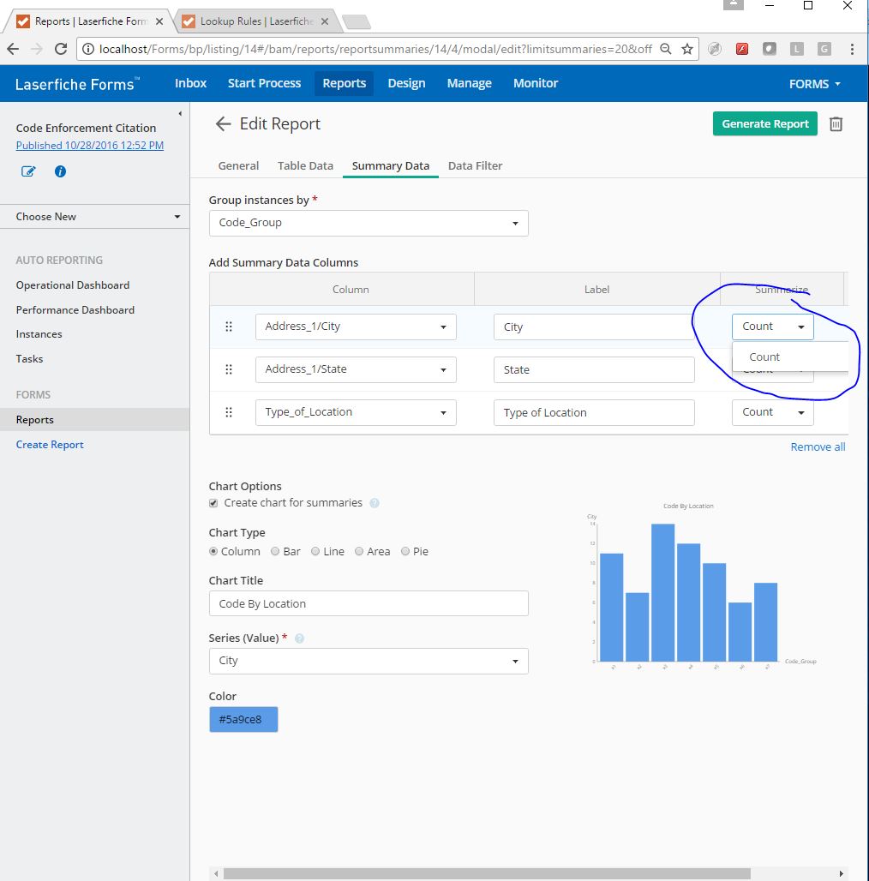Expand the Series (Value) City dropdown

click(x=369, y=661)
